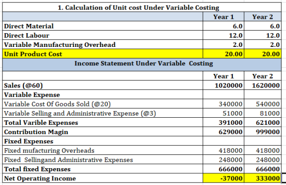The image size is (286, 185).
Task: Click the "Income Statement Under Variable Costing" heading
Action: [x=142, y=65]
